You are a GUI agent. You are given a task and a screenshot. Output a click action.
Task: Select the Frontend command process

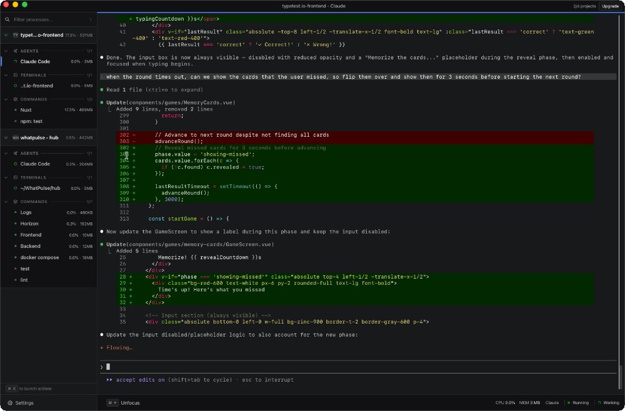click(x=49, y=235)
